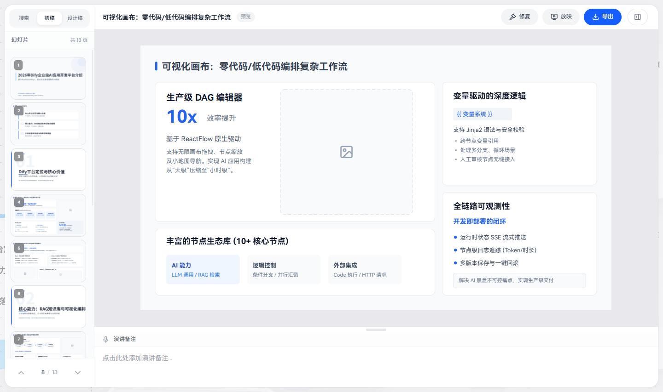This screenshot has height=392, width=663.
Task: Go to next slide with down chevron
Action: 78,373
